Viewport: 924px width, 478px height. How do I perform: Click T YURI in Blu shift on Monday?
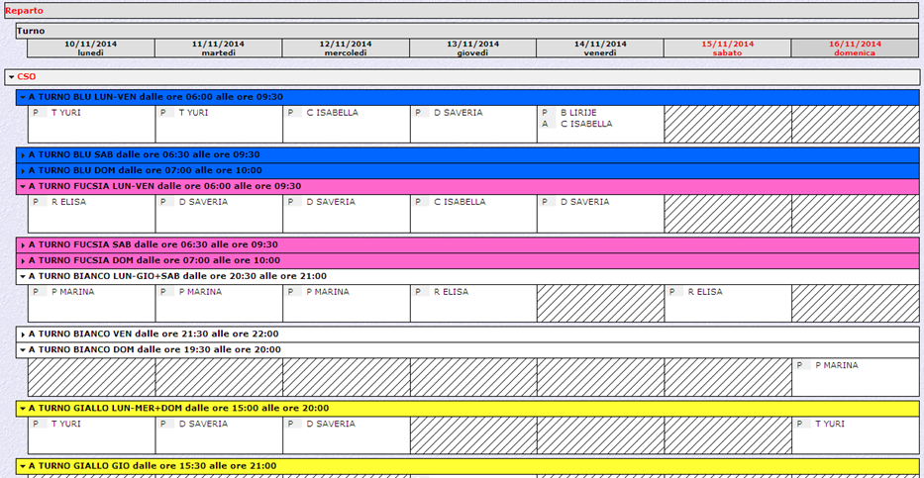(x=66, y=113)
